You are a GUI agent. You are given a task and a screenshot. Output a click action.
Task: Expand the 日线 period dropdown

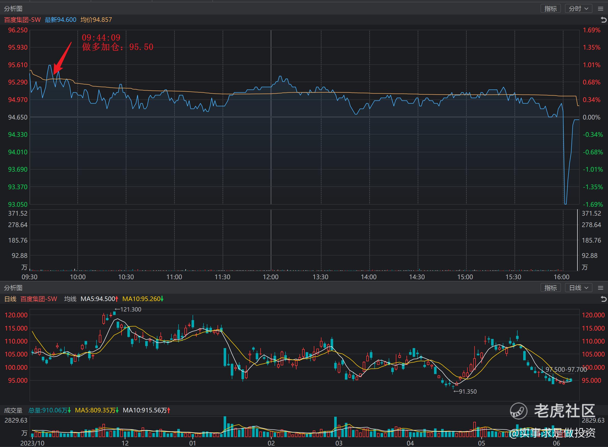[578, 288]
